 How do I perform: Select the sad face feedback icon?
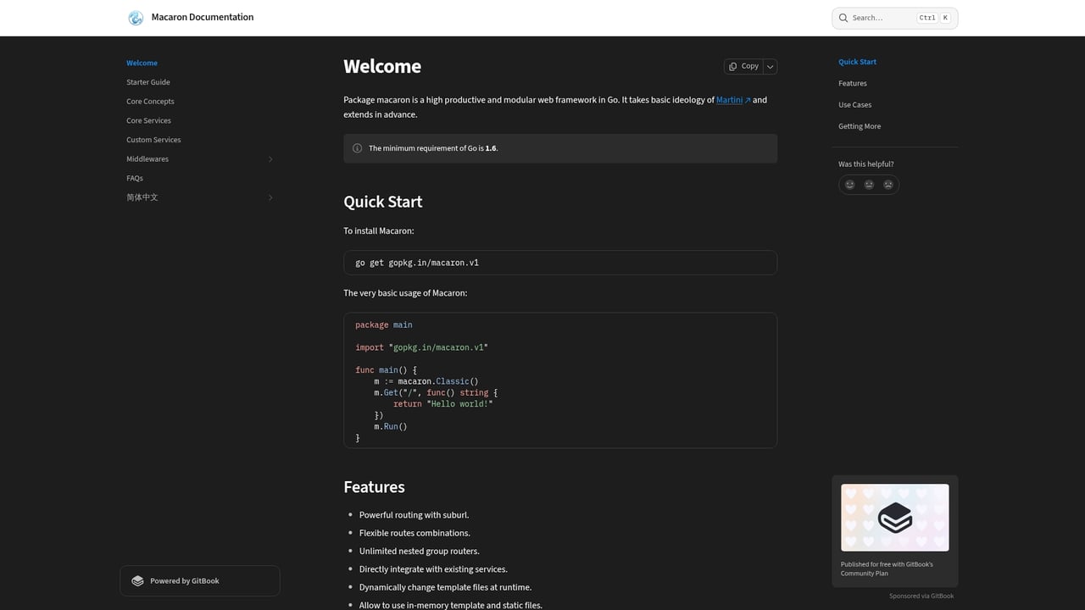[x=888, y=184]
